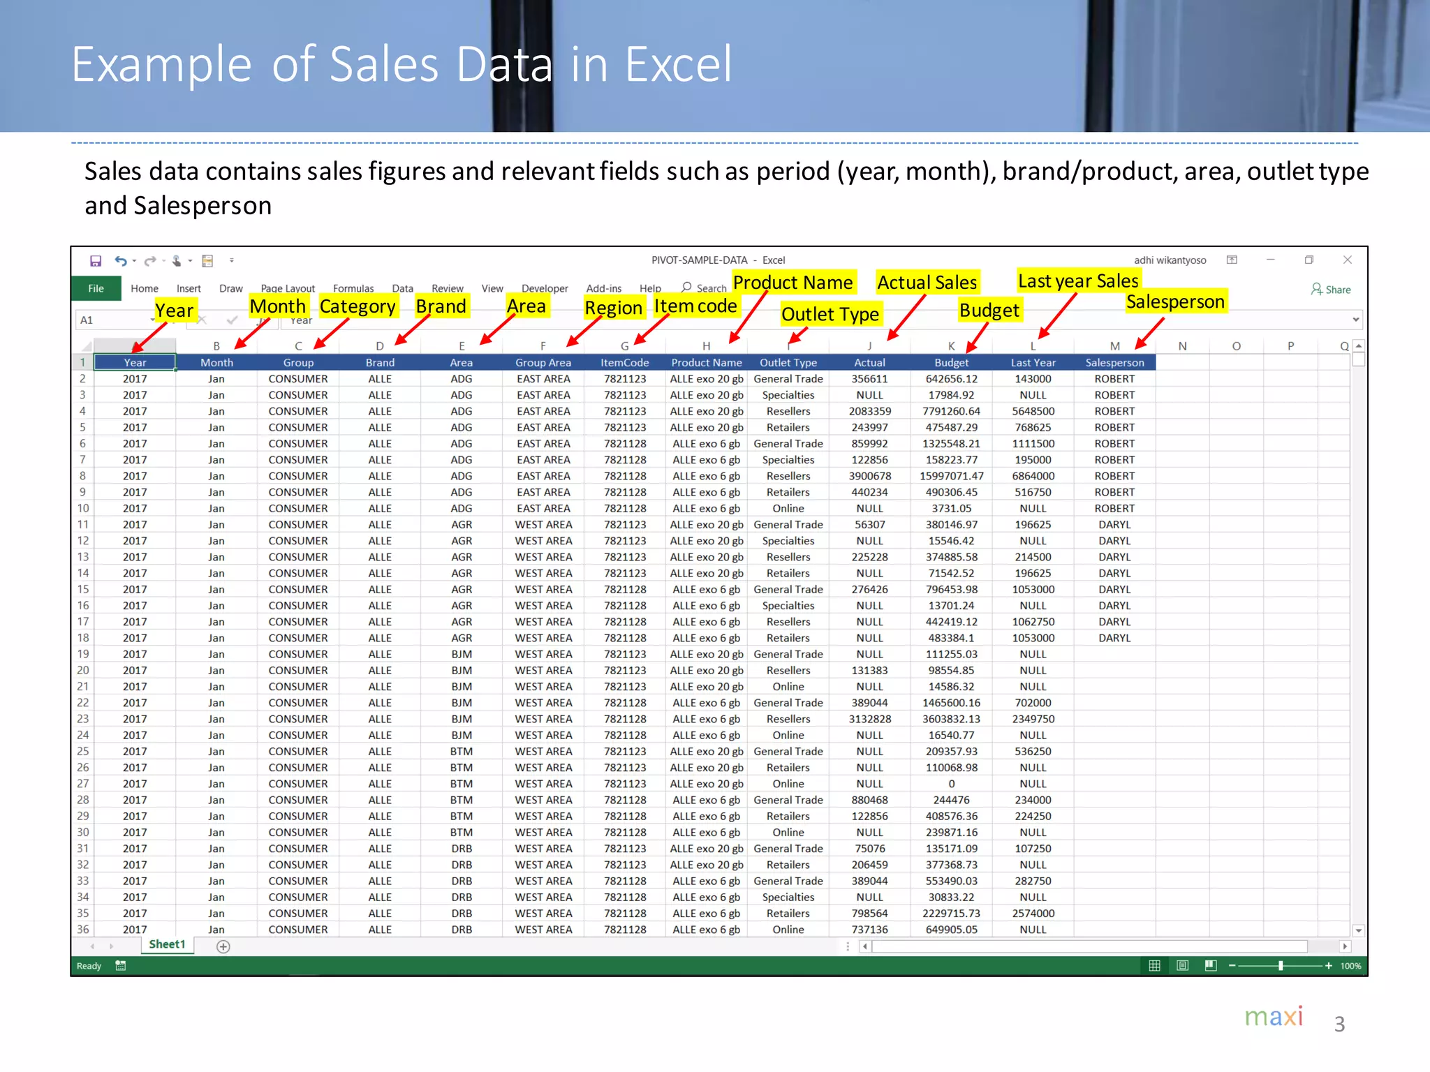Click the Select All corner triangle
The height and width of the screenshot is (1072, 1430).
click(87, 346)
